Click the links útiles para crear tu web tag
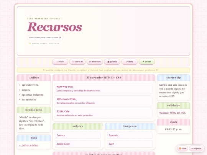 coord(45,38)
